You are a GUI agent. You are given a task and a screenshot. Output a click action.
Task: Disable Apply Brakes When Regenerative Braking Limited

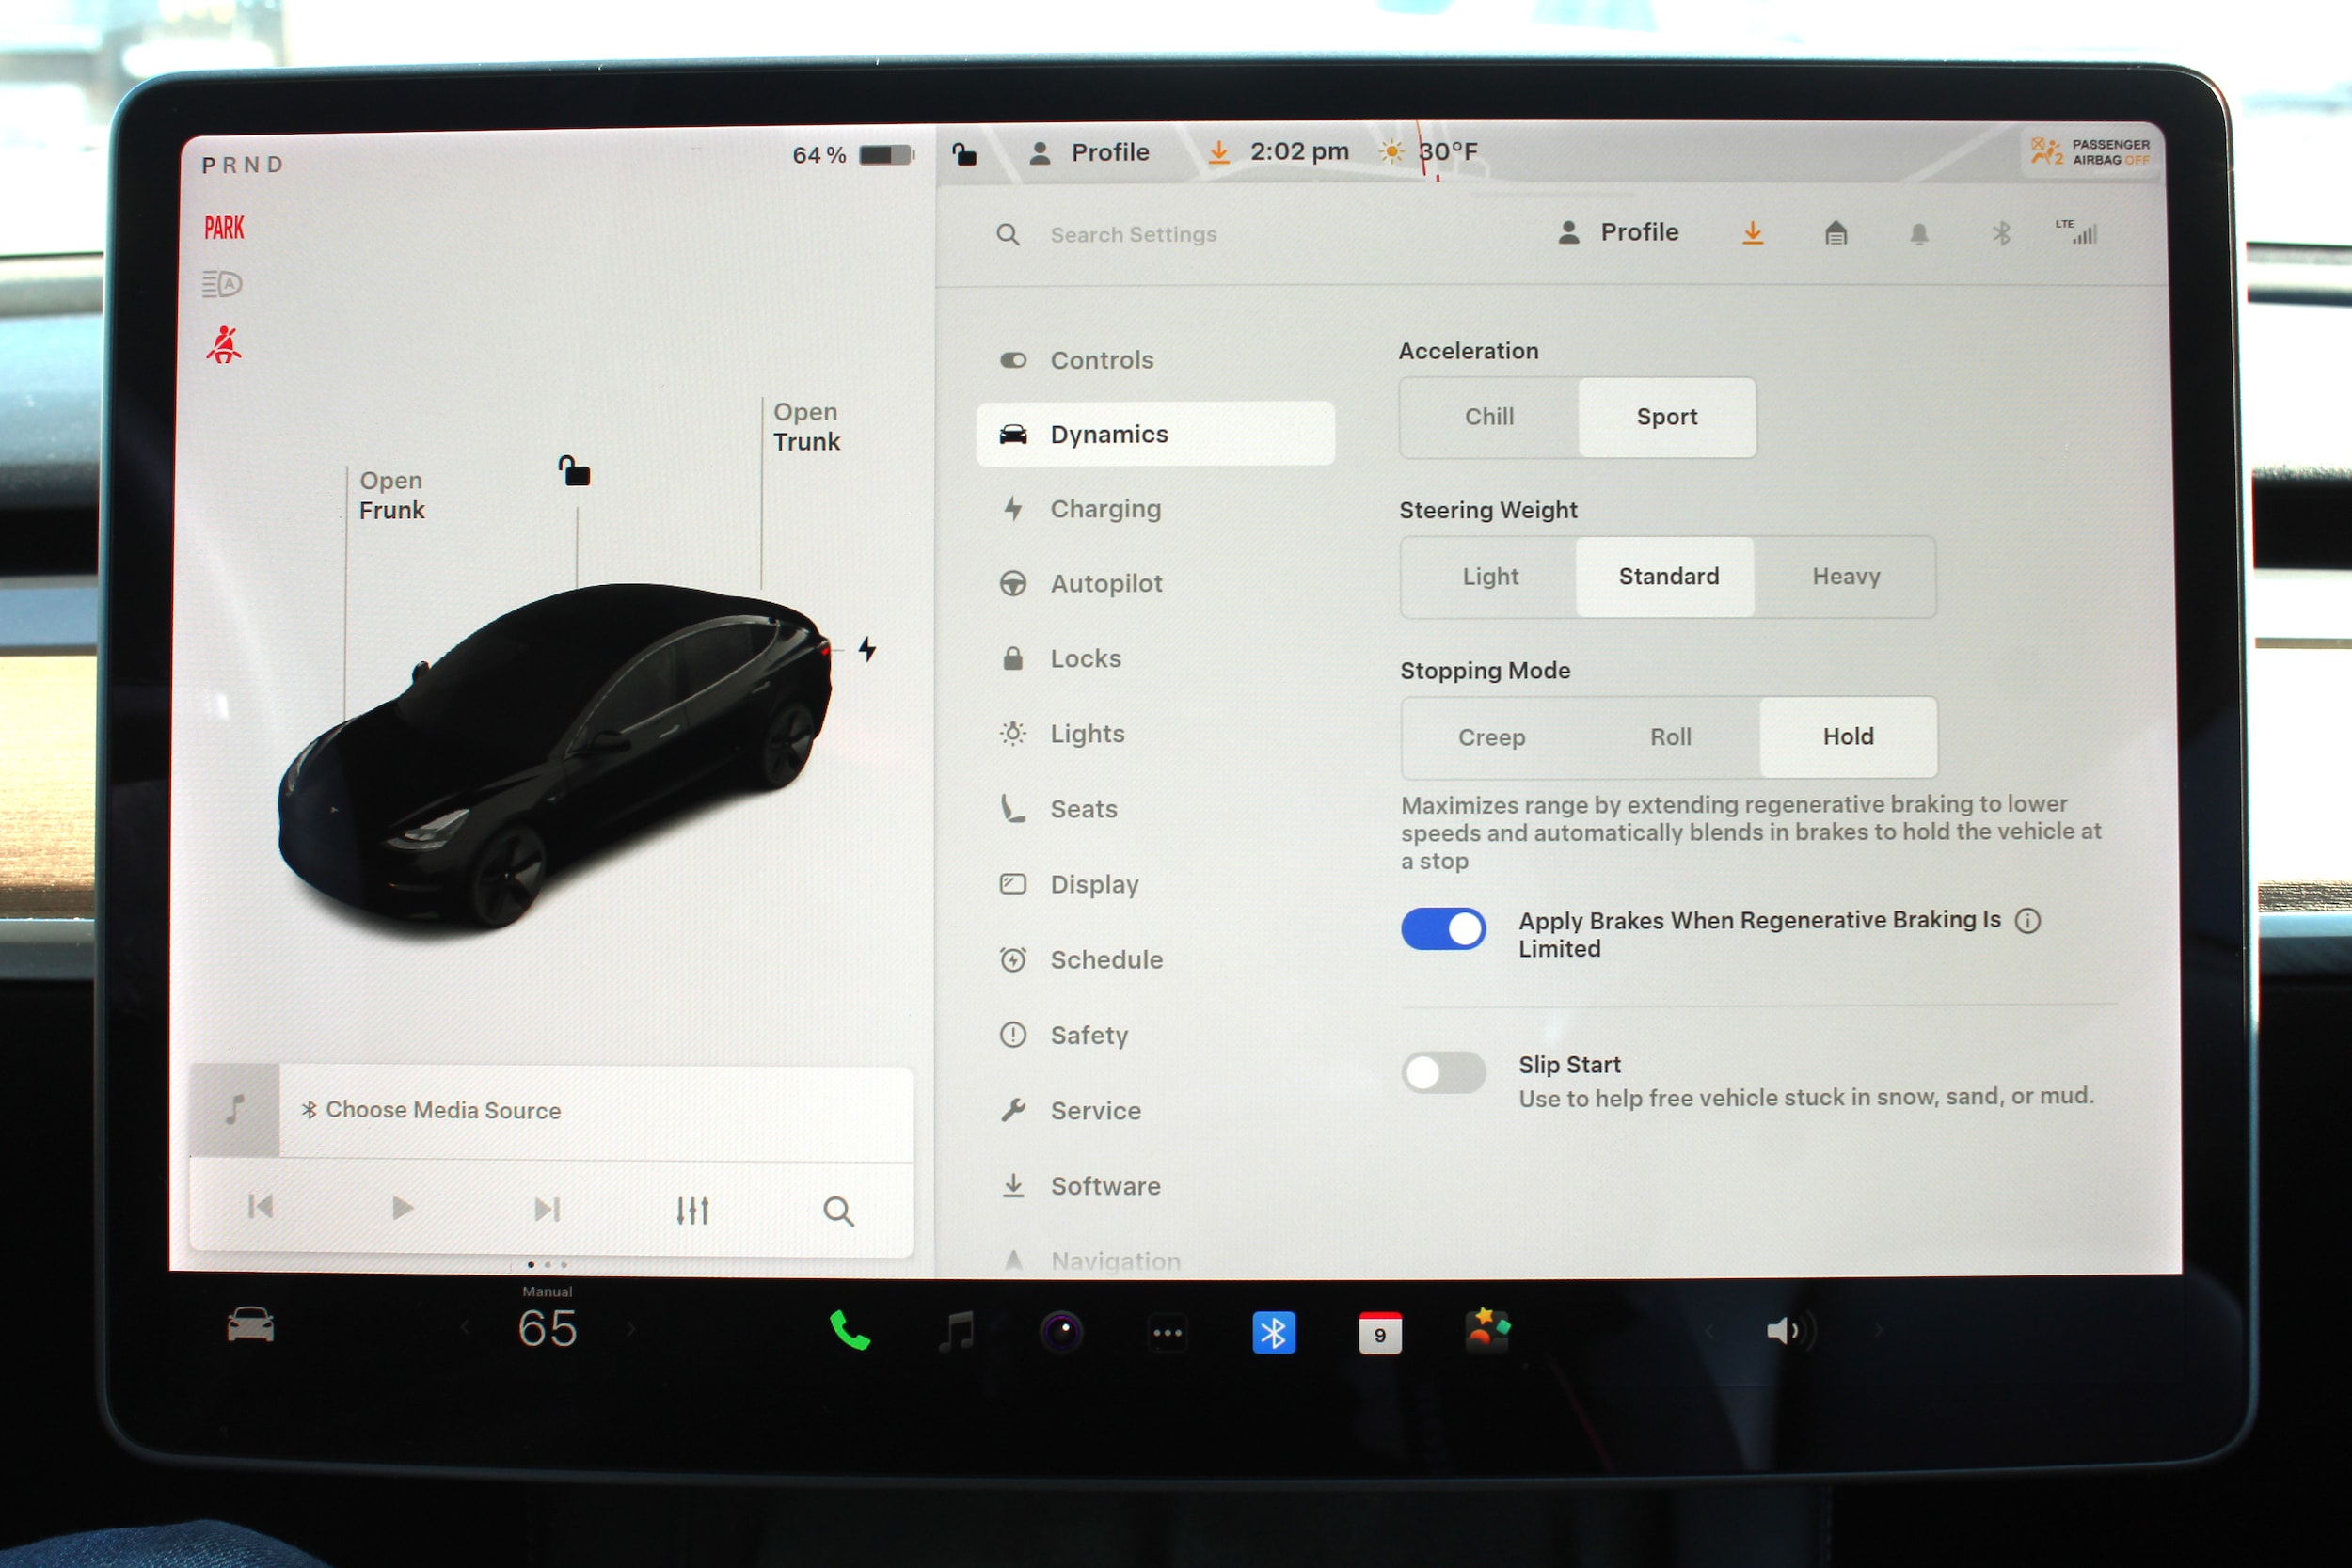pyautogui.click(x=1442, y=929)
